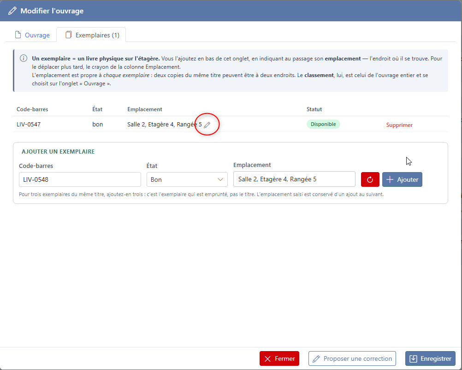Click the pencil icon beside Salle 2 emplacement
Screen dimensions: 462x370
[207, 125]
